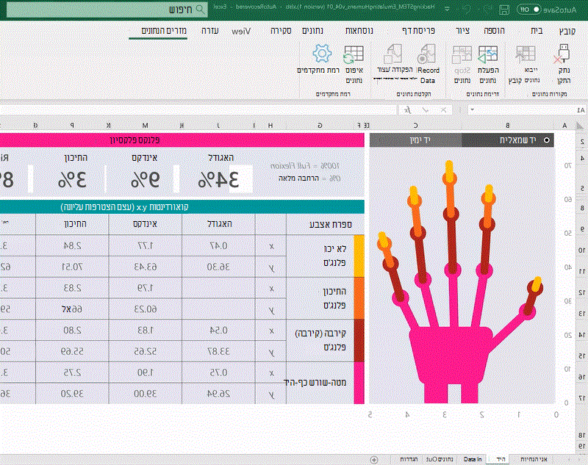Viewport: 588px width, 465px height.
Task: Select the thumb flexion 34% value
Action: 218,179
